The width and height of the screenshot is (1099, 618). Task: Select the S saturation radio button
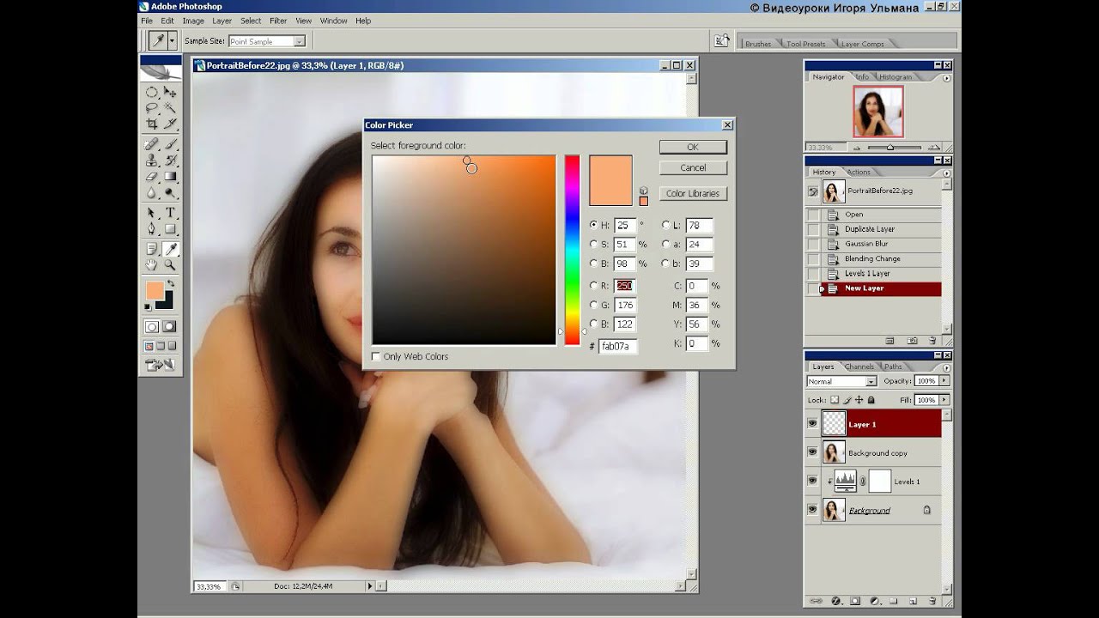(594, 245)
